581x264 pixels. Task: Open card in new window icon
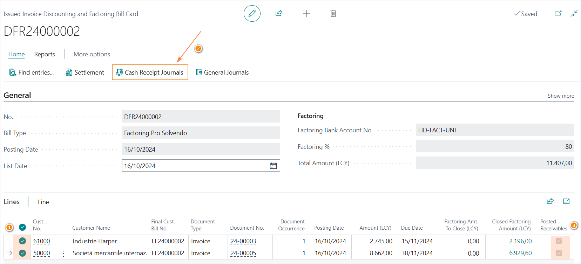click(x=558, y=14)
